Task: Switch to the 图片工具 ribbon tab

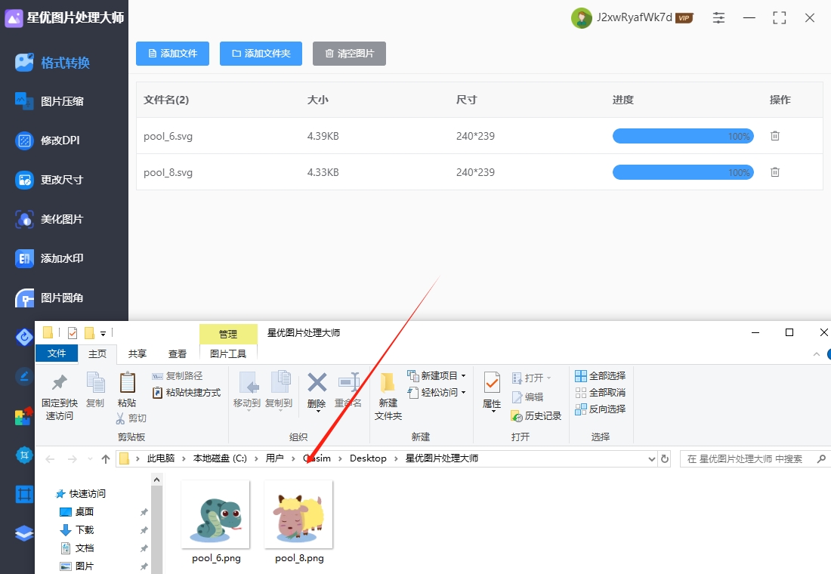Action: pos(228,353)
